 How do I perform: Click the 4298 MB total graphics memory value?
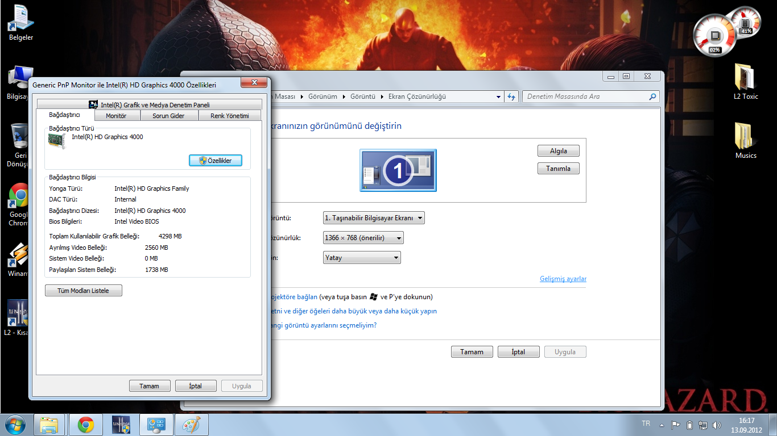coord(170,236)
